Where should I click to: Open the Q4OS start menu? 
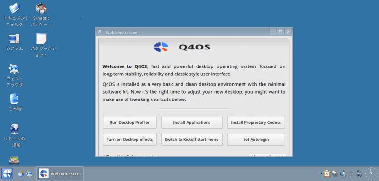point(7,173)
